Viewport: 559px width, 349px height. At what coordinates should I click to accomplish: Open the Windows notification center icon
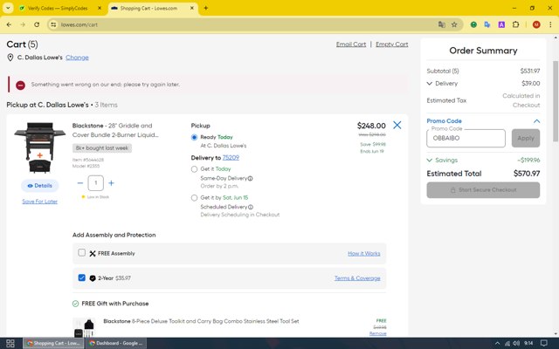click(544, 343)
